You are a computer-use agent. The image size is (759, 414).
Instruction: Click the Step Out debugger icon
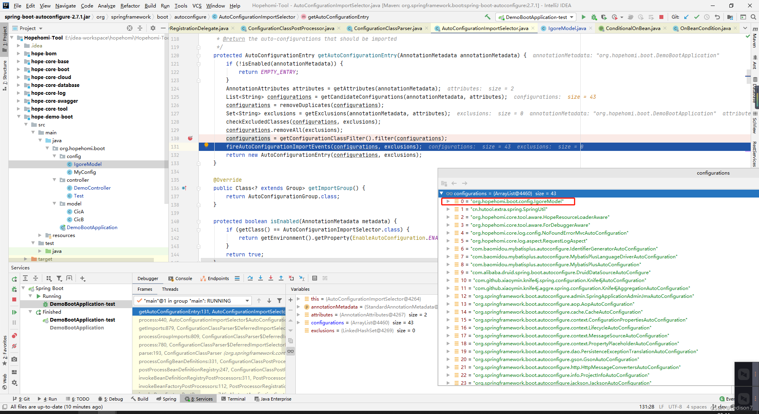tap(281, 278)
